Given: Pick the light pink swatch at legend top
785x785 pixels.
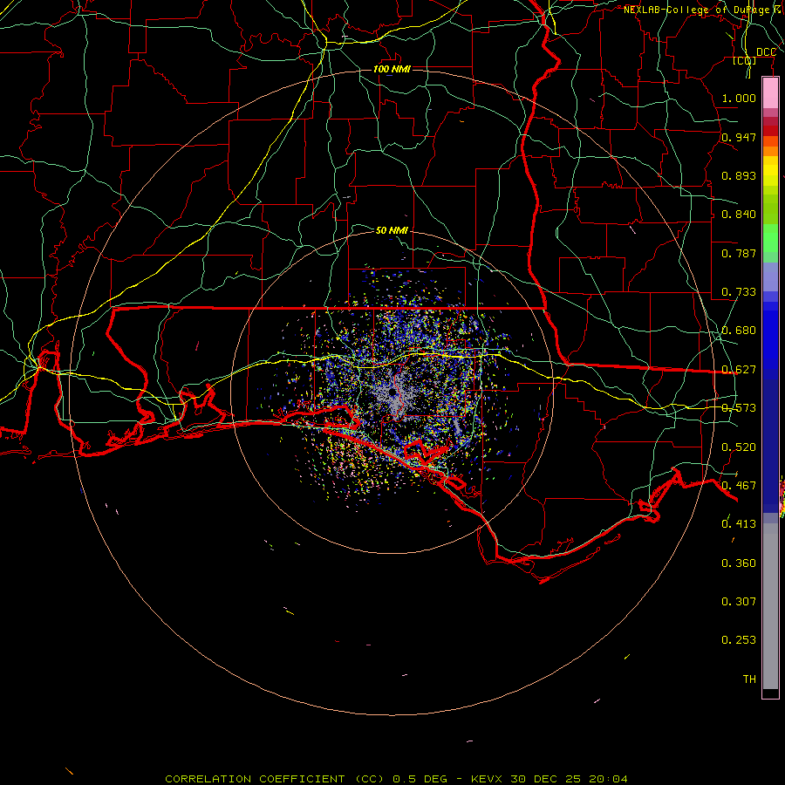Looking at the screenshot, I should click(x=770, y=93).
